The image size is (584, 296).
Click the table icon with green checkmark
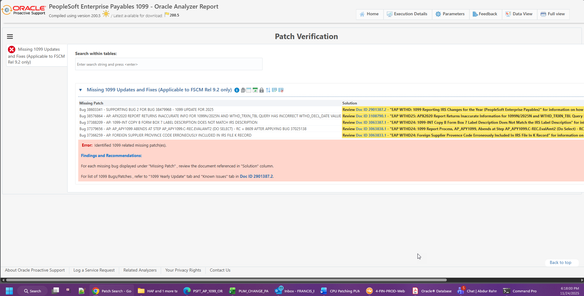[x=274, y=90]
